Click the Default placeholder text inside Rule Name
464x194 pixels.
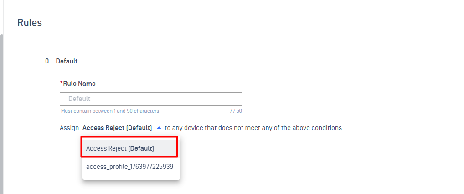(x=79, y=99)
